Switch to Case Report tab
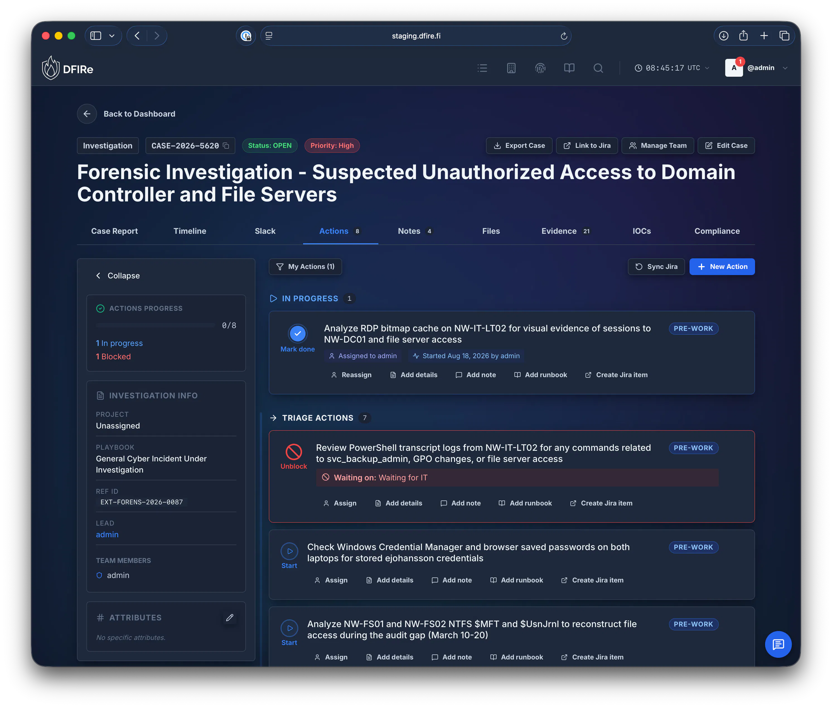832x708 pixels. click(114, 231)
